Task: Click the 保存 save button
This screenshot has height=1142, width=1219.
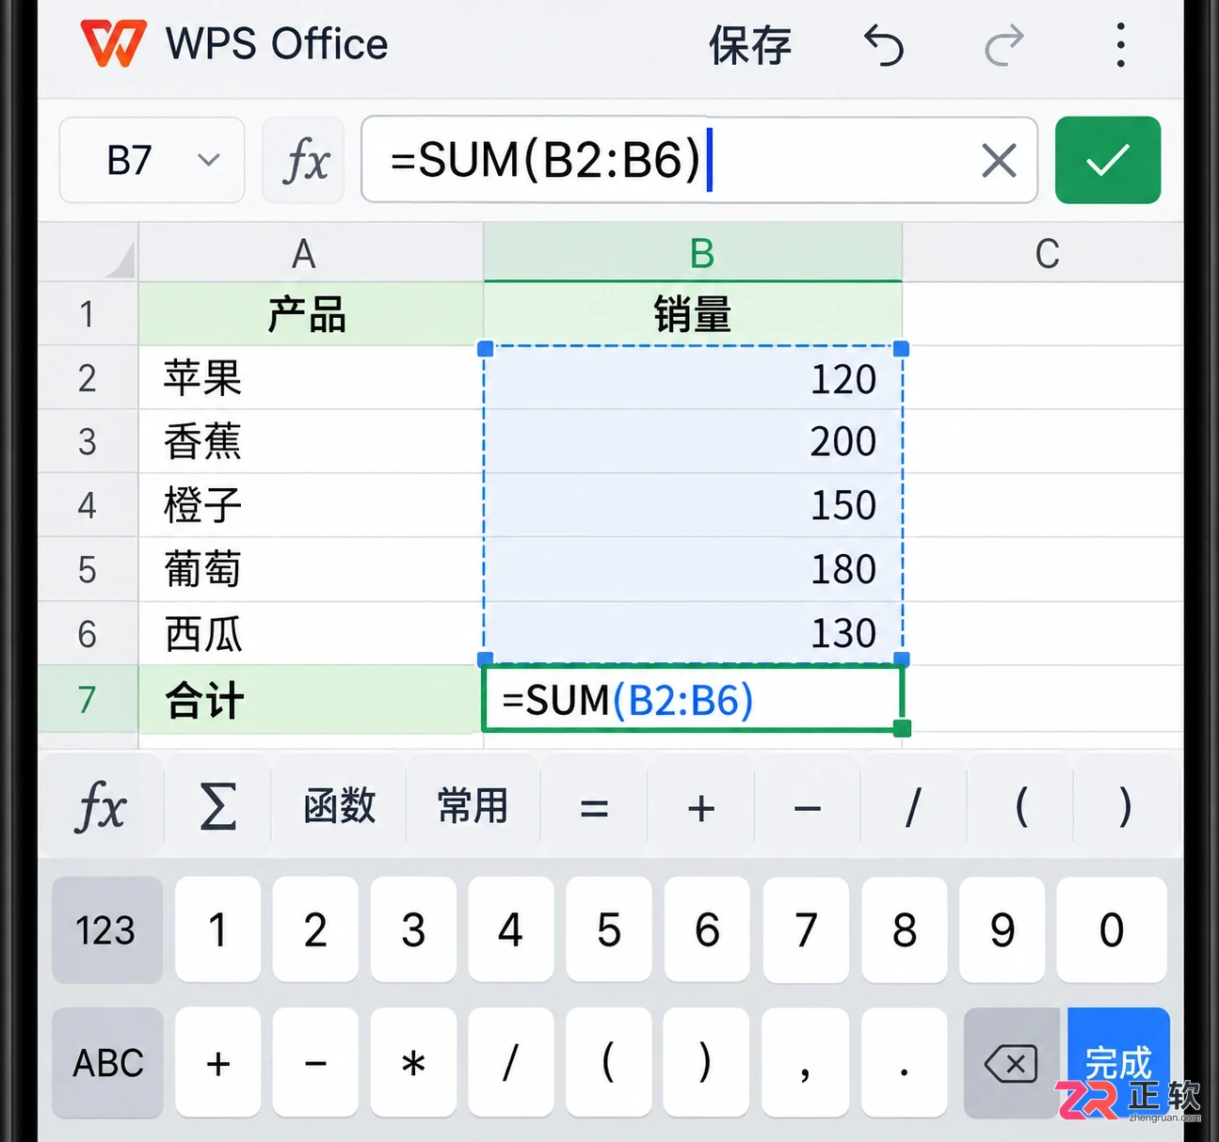Action: (x=750, y=45)
